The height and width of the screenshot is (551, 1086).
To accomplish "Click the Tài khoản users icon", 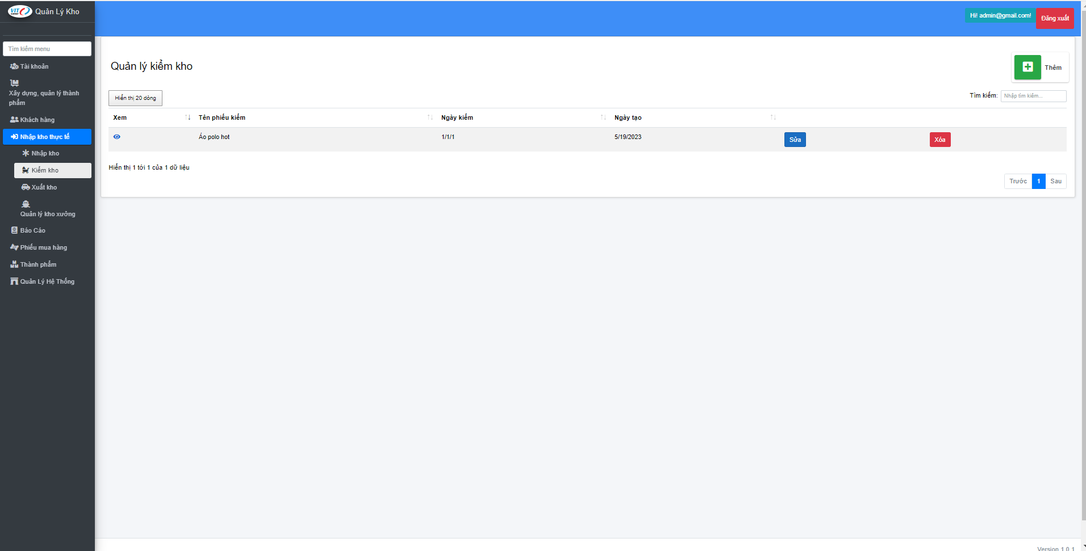I will (14, 66).
